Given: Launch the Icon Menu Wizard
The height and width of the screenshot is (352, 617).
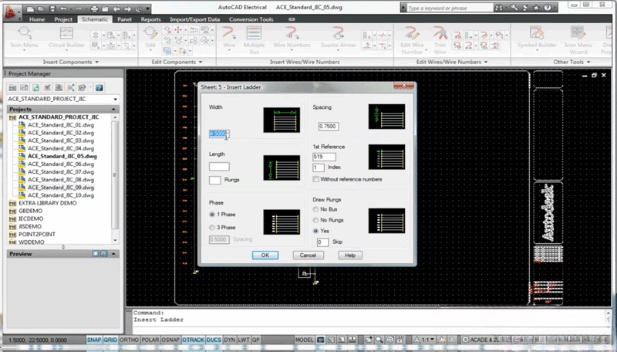Looking at the screenshot, I should point(578,39).
